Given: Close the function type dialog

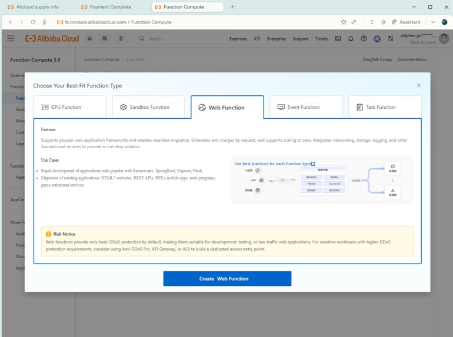Looking at the screenshot, I should coord(419,85).
